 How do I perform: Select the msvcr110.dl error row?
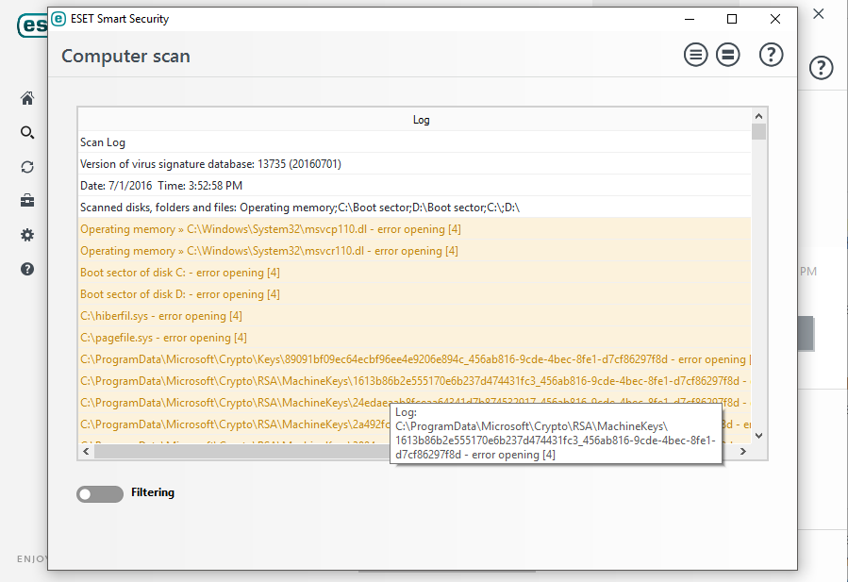point(415,250)
